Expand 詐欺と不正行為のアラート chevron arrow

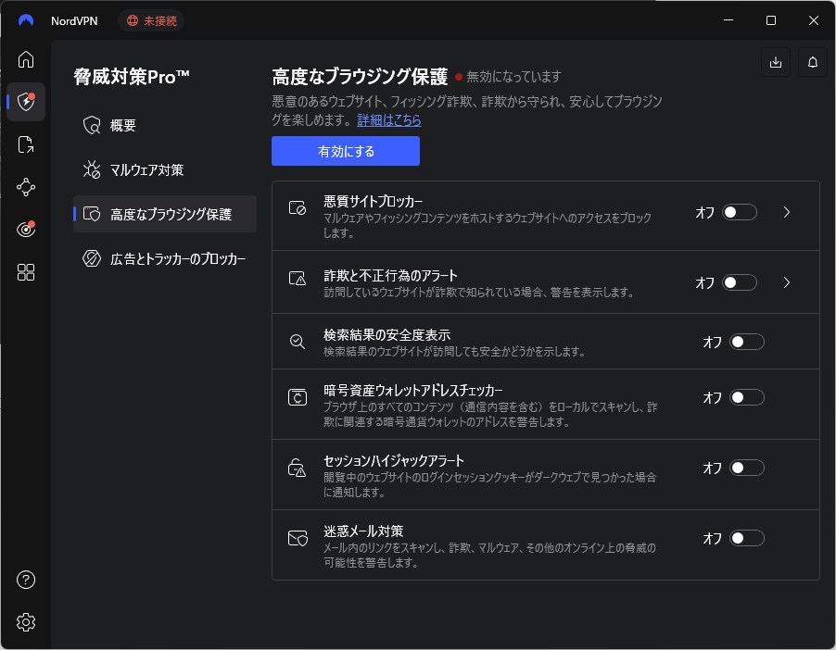pyautogui.click(x=787, y=282)
